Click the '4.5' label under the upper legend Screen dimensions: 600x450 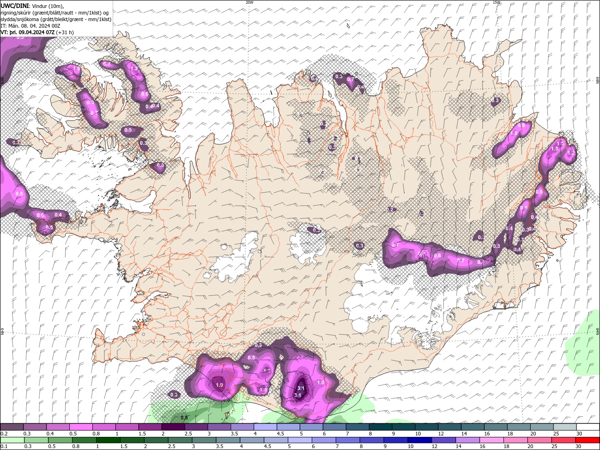[280, 434]
